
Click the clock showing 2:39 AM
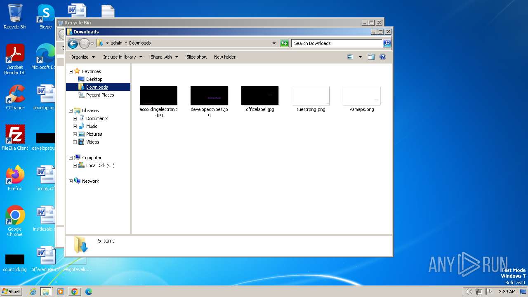click(507, 292)
